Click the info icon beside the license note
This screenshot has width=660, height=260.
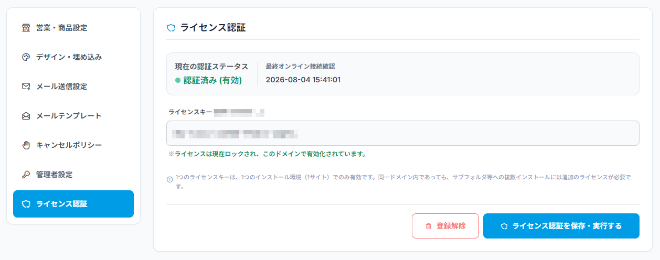point(169,179)
